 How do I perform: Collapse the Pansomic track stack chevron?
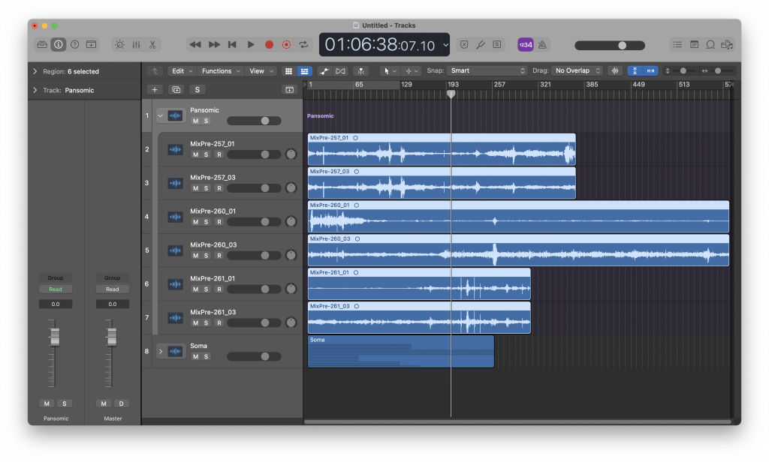coord(161,116)
